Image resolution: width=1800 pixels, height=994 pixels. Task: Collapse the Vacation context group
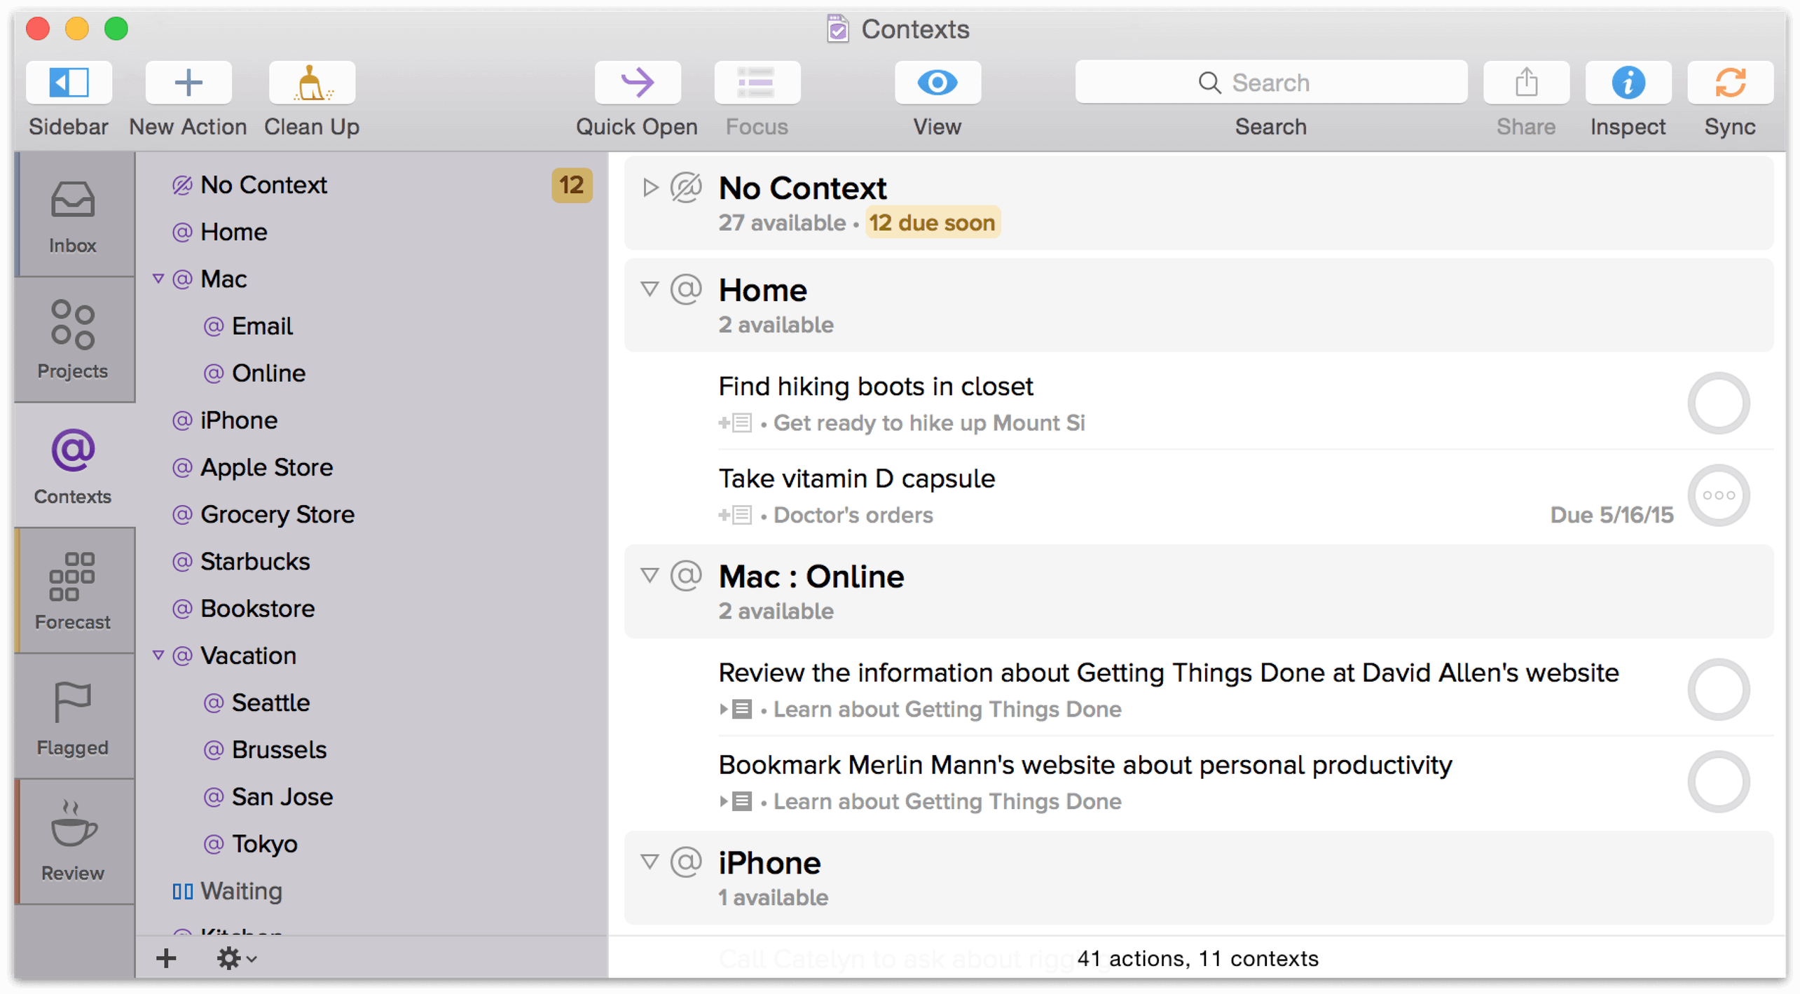tap(157, 655)
